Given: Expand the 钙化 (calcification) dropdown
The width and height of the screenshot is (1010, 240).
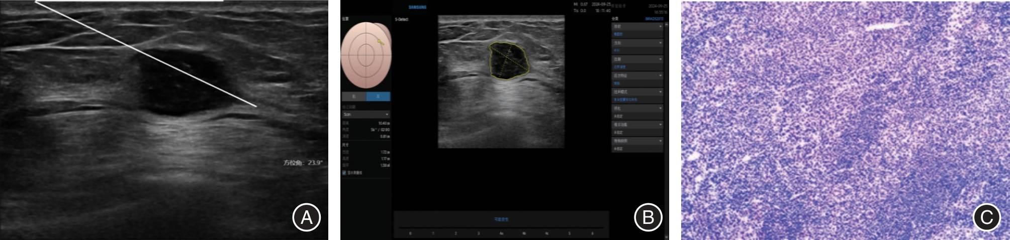Looking at the screenshot, I should point(636,108).
